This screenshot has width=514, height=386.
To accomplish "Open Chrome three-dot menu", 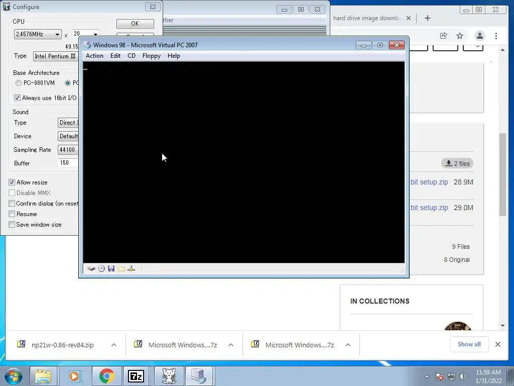I will tap(496, 36).
